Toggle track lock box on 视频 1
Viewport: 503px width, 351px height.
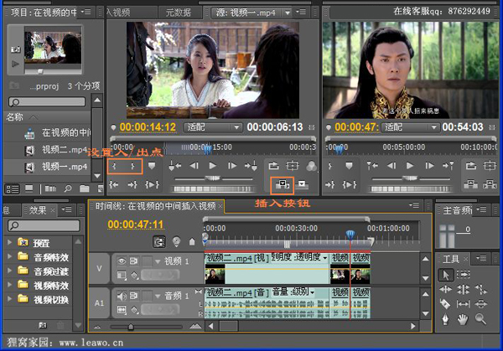coord(147,261)
